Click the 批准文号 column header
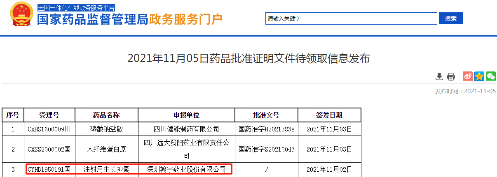Viewport: 497px width, 177px height. (266, 115)
